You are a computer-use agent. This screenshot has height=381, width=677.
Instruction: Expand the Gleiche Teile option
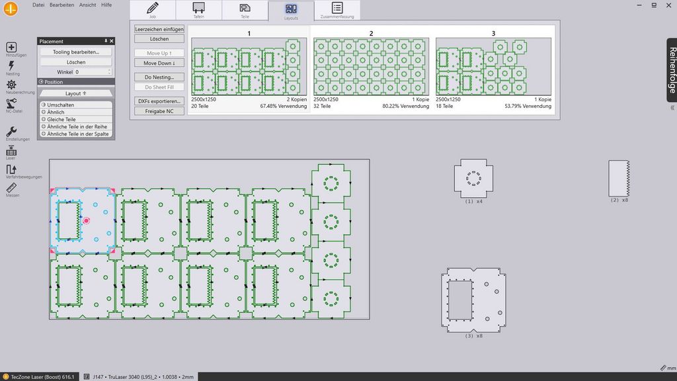75,120
